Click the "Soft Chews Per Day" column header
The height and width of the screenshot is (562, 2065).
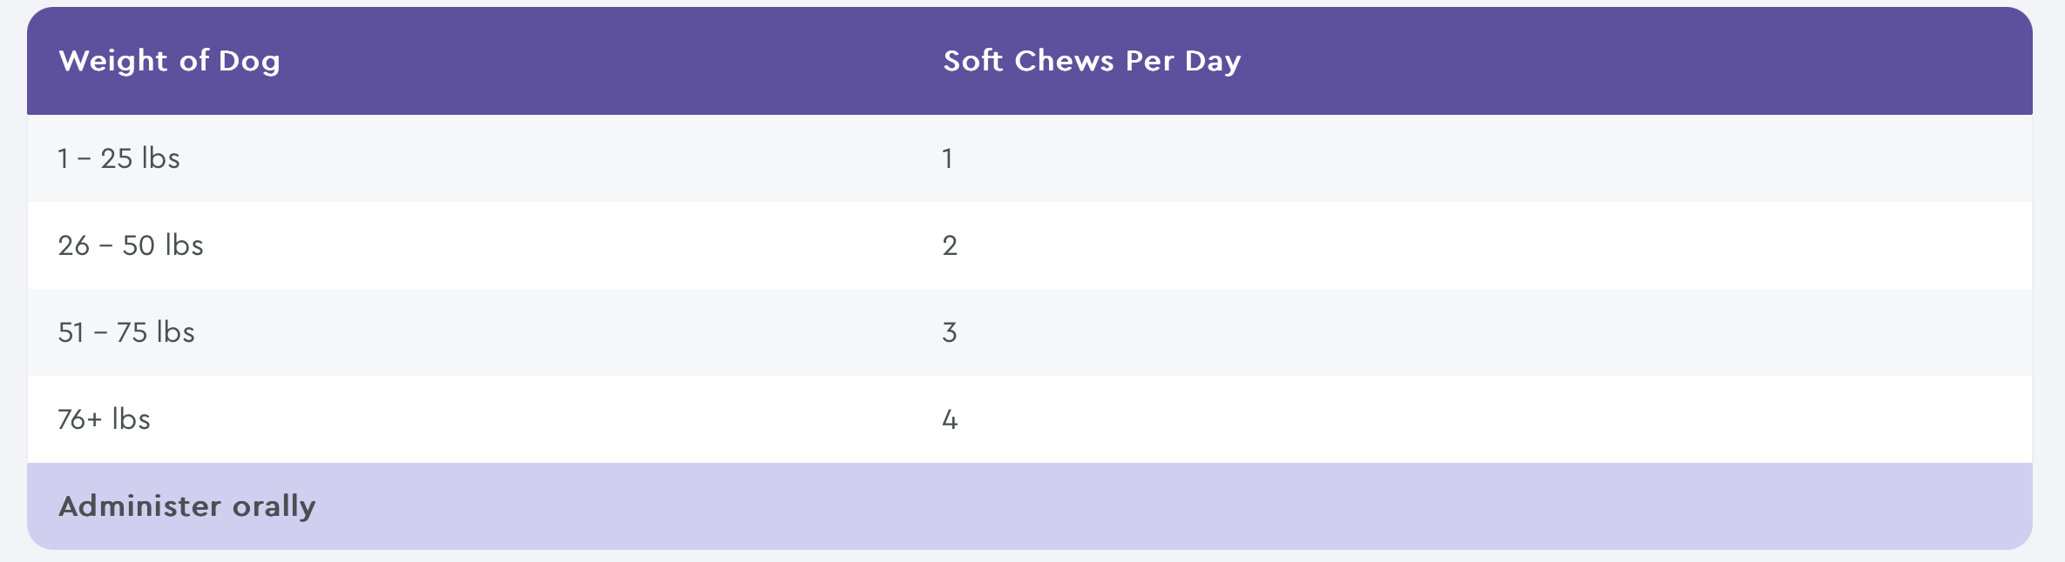[x=1092, y=61]
